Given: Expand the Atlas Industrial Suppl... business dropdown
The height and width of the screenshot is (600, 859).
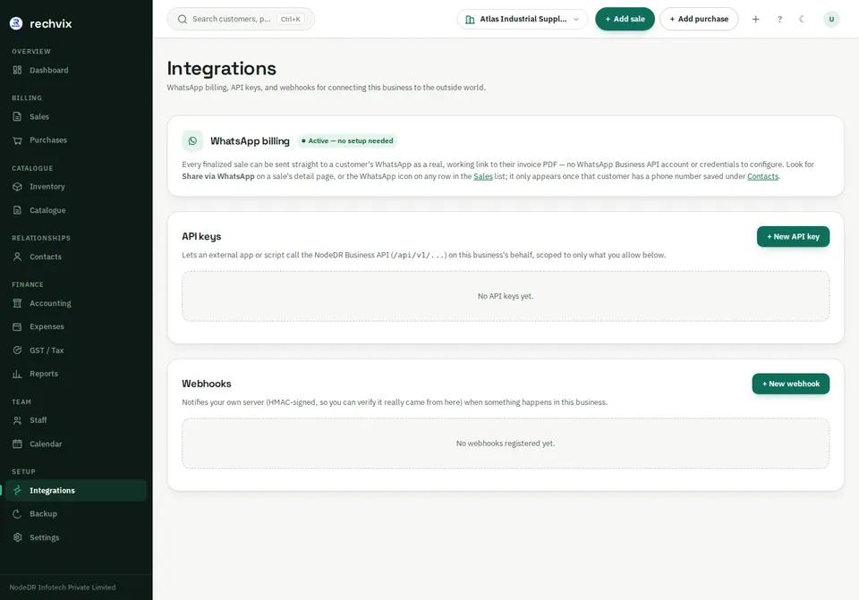Looking at the screenshot, I should tap(522, 19).
